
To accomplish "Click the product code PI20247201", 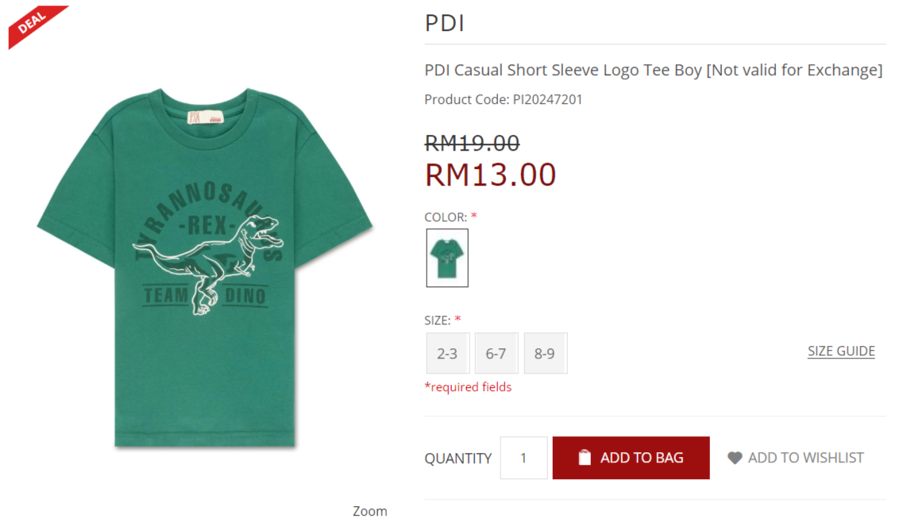I will (x=547, y=99).
